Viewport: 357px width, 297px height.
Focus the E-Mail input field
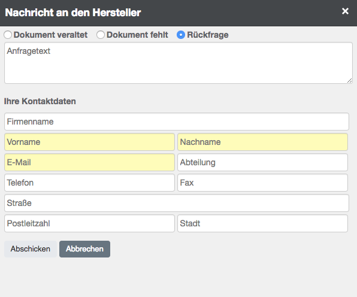[89, 162]
